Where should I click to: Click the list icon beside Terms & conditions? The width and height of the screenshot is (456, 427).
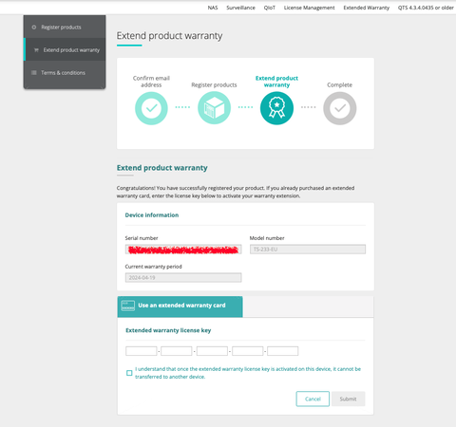tap(34, 73)
